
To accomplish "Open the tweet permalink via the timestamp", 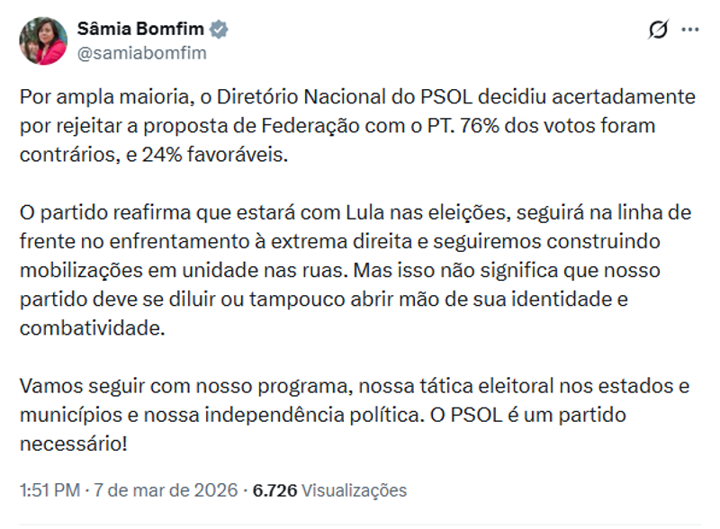I will (x=43, y=489).
